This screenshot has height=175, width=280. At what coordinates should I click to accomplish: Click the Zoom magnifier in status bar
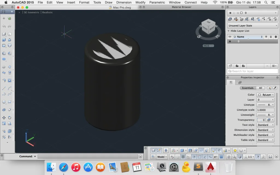(234, 157)
